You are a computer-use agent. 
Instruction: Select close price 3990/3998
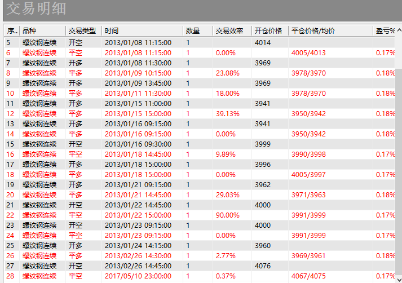[x=308, y=154]
